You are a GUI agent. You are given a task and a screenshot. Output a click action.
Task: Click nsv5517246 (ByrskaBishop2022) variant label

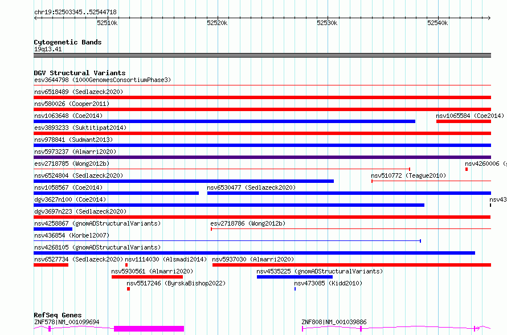pos(176,283)
